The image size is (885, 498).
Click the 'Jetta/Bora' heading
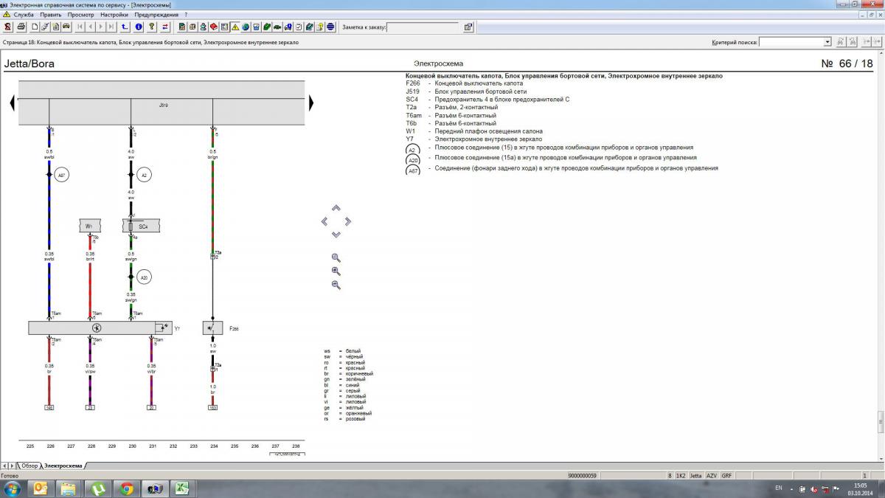(29, 63)
